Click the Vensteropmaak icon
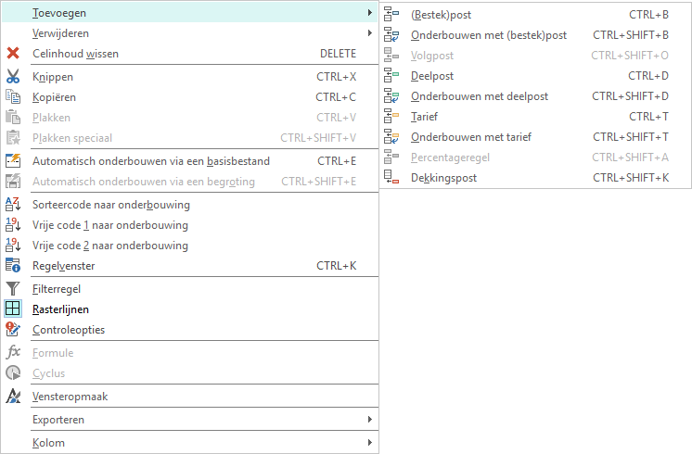The image size is (692, 454). click(13, 397)
